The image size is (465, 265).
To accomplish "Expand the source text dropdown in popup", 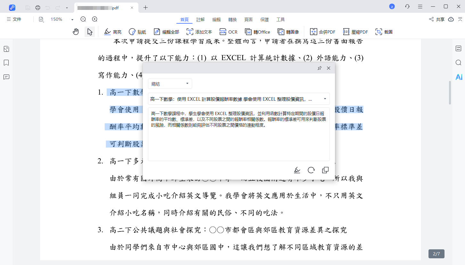I will click(x=325, y=99).
